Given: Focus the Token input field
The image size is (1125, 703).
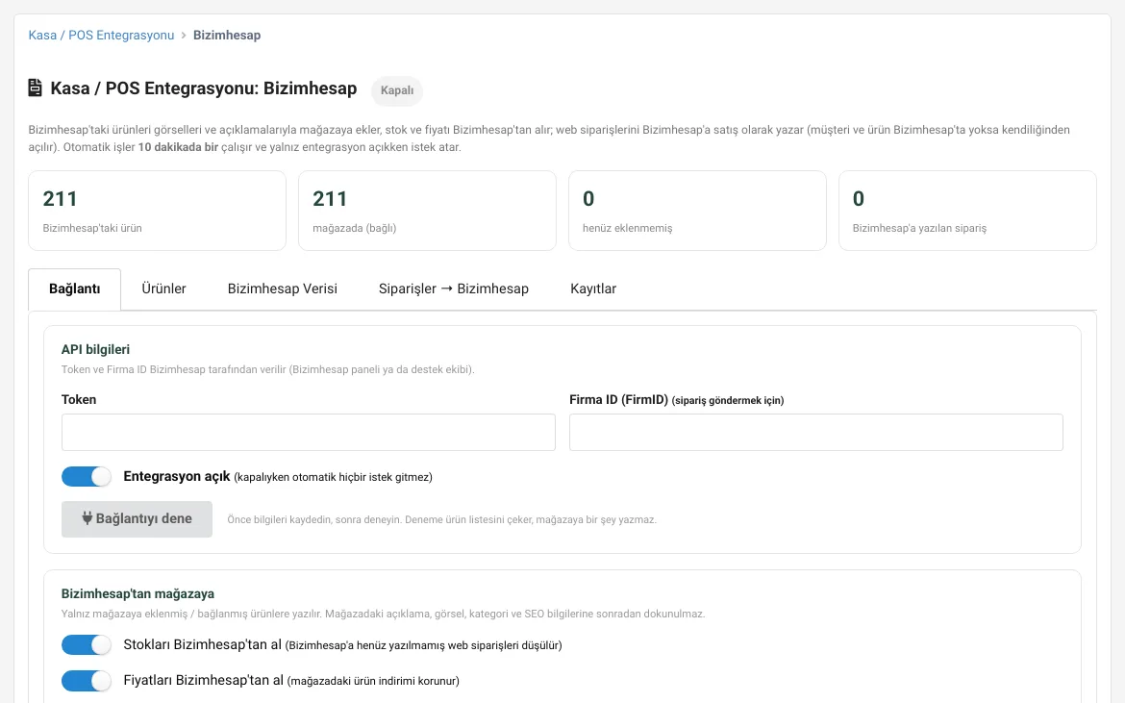Looking at the screenshot, I should [x=309, y=432].
